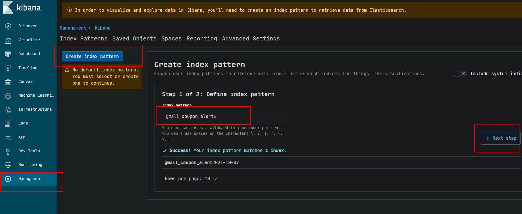This screenshot has width=522, height=214.
Task: Follow the Kibana breadcrumb link
Action: [103, 28]
